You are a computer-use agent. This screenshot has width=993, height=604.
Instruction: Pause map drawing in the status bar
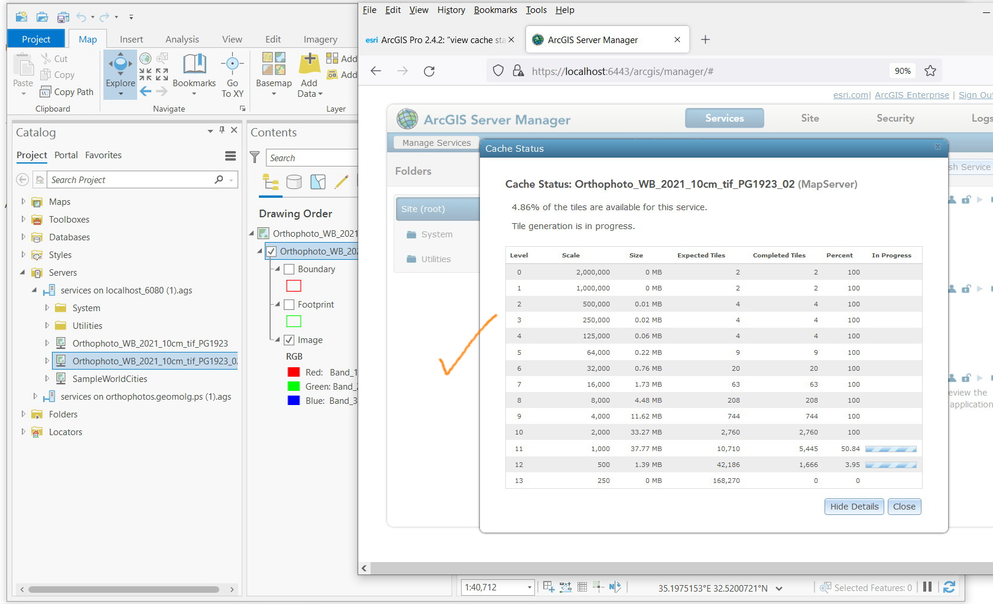[x=927, y=587]
